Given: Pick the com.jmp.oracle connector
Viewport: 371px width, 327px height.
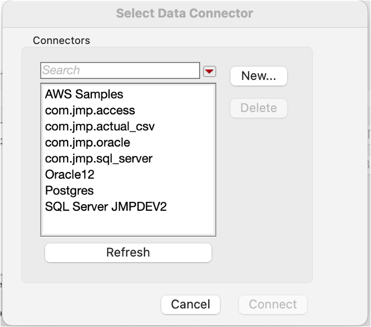Looking at the screenshot, I should (128, 143).
